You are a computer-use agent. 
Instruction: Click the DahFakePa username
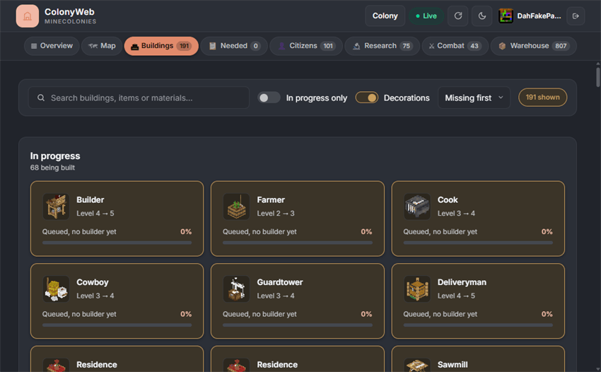pyautogui.click(x=539, y=16)
